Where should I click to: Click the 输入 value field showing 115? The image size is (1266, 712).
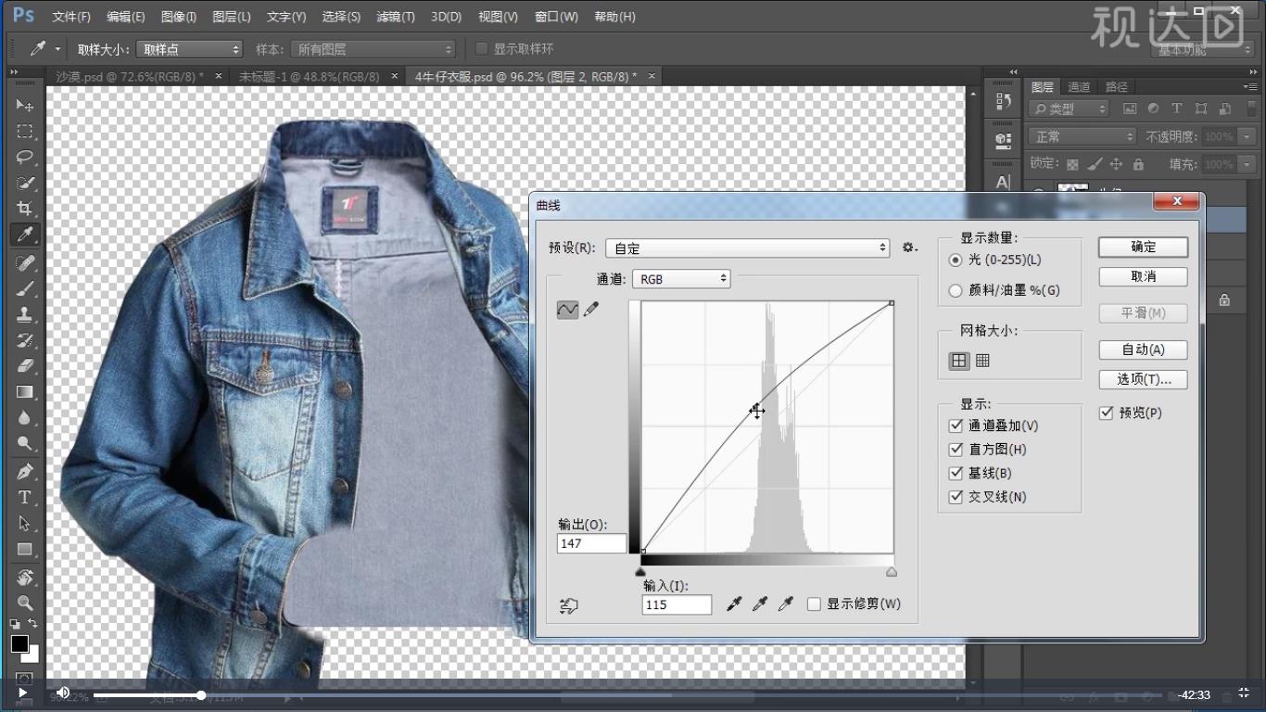pos(676,604)
